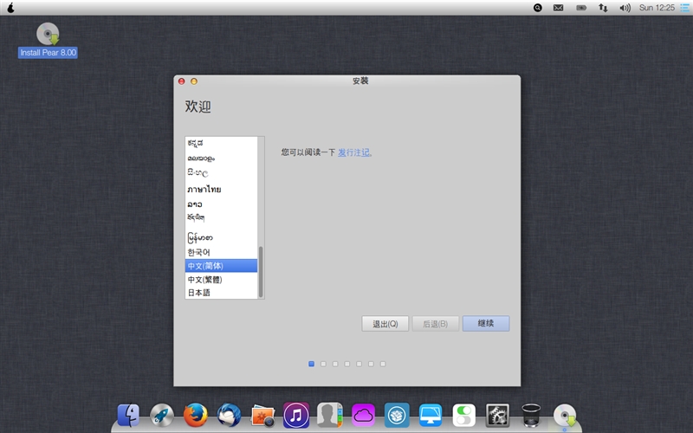Open the purple cloud dock icon
Viewport: 693px width, 433px height.
tap(363, 415)
